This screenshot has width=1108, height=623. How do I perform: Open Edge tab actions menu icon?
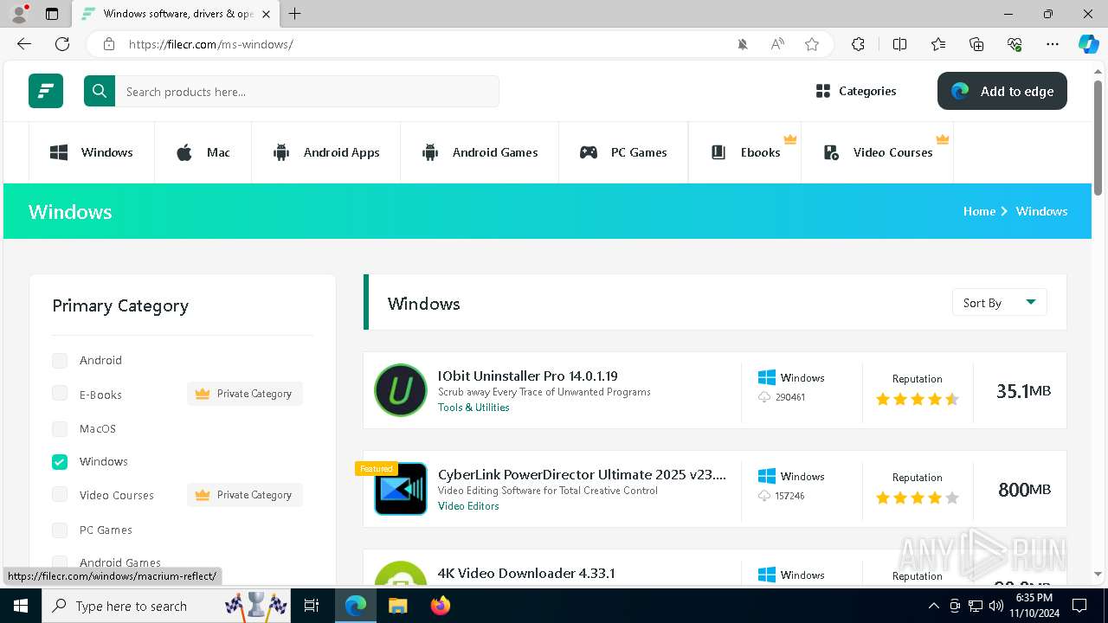point(52,14)
